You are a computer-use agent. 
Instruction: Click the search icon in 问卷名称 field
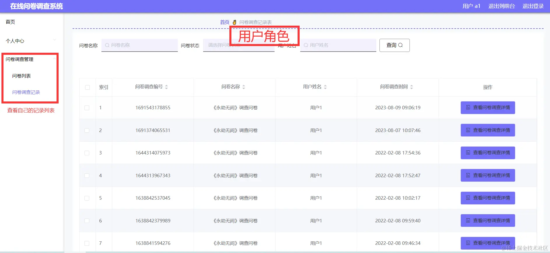point(107,45)
